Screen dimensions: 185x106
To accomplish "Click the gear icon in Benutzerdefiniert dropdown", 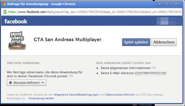I will click(x=10, y=83).
